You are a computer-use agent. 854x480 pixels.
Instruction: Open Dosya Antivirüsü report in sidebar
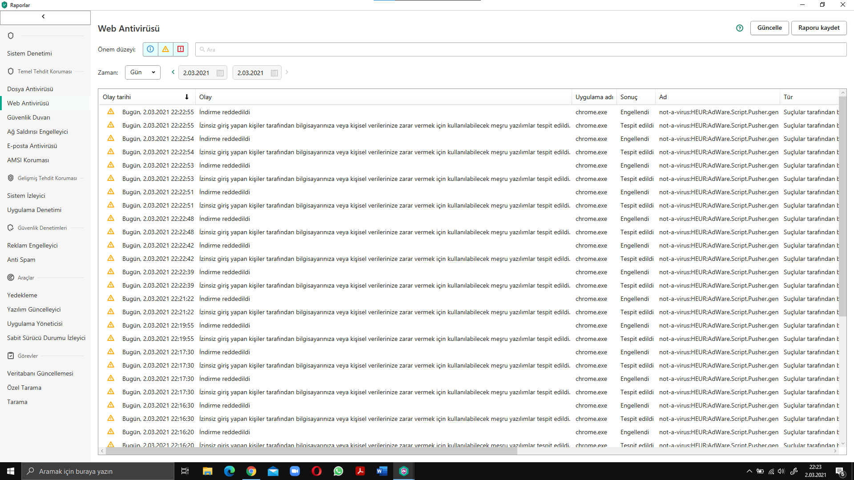30,89
